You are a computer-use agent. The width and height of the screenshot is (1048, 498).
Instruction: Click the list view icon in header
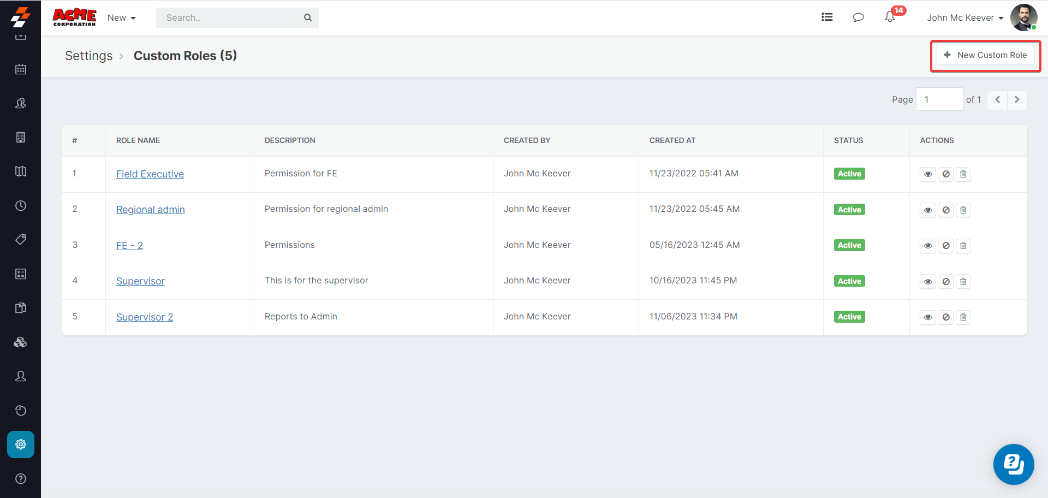click(827, 17)
